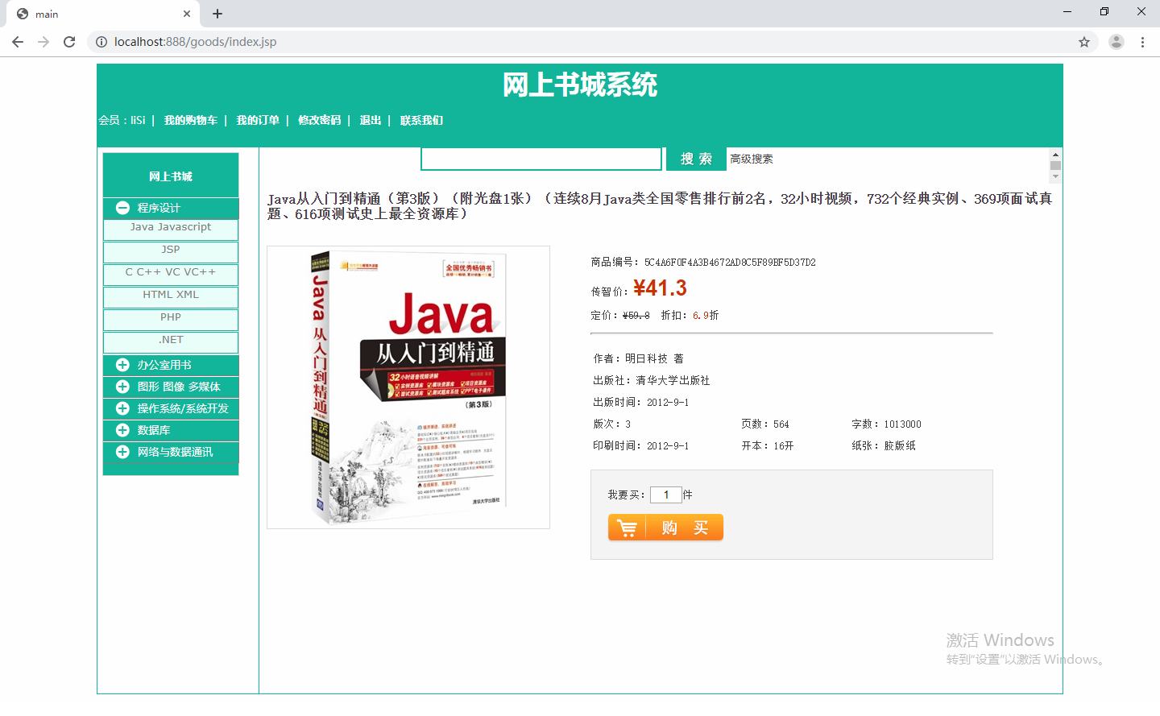Open the .NET subcategory
Image resolution: width=1160 pixels, height=716 pixels.
[171, 341]
